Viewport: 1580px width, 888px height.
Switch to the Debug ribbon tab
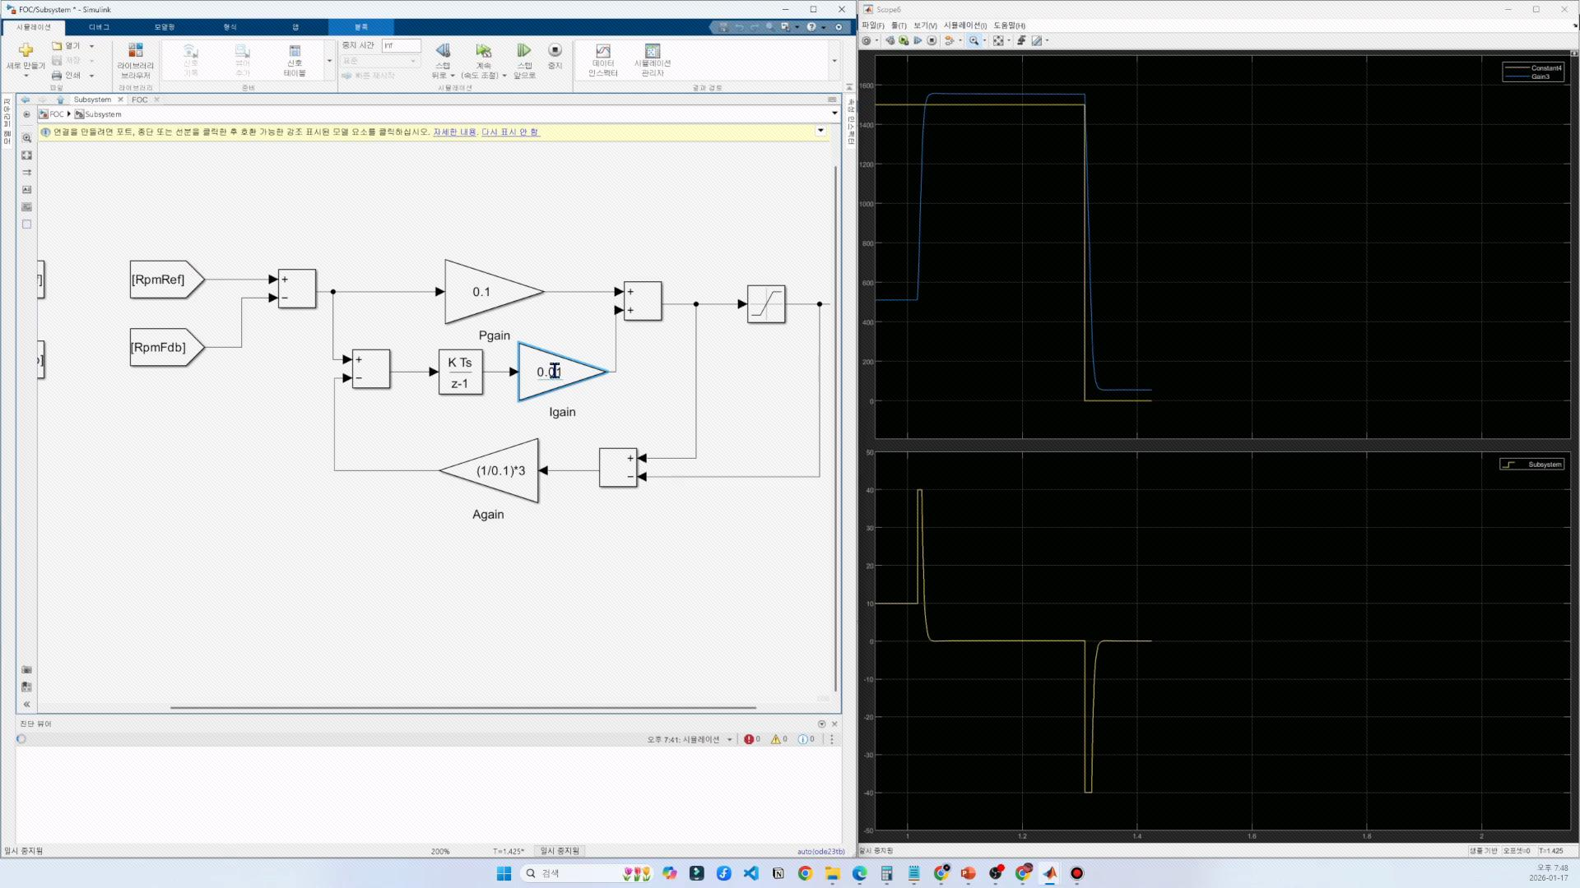pyautogui.click(x=99, y=27)
